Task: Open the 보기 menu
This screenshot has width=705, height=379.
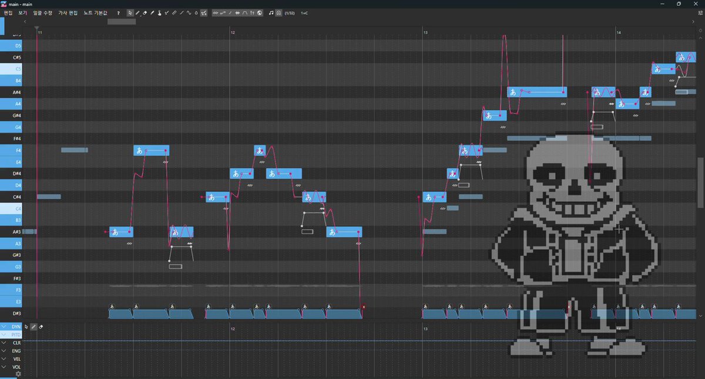Action: (23, 12)
